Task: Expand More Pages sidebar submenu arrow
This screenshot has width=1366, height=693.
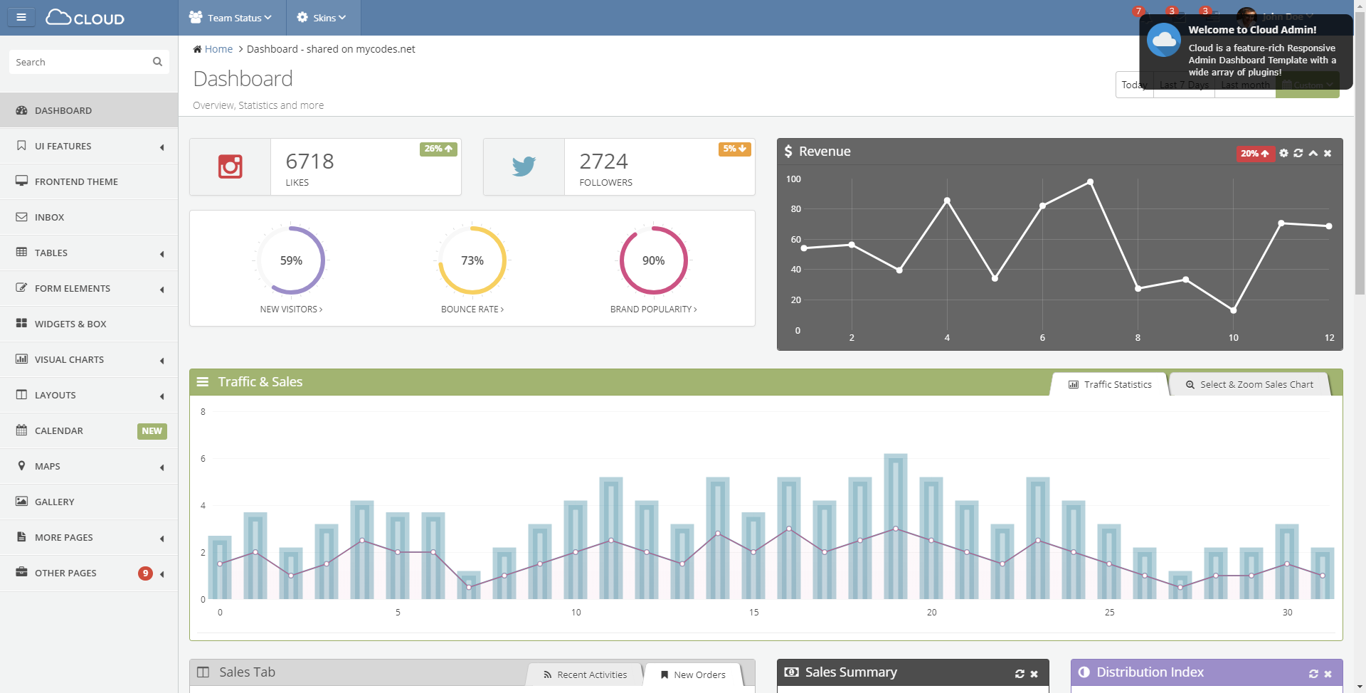Action: tap(162, 539)
